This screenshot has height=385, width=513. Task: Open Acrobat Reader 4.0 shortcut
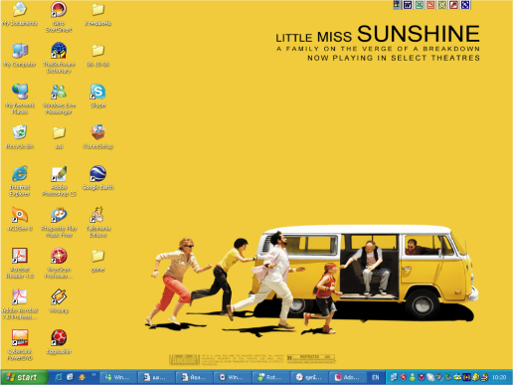[20, 263]
